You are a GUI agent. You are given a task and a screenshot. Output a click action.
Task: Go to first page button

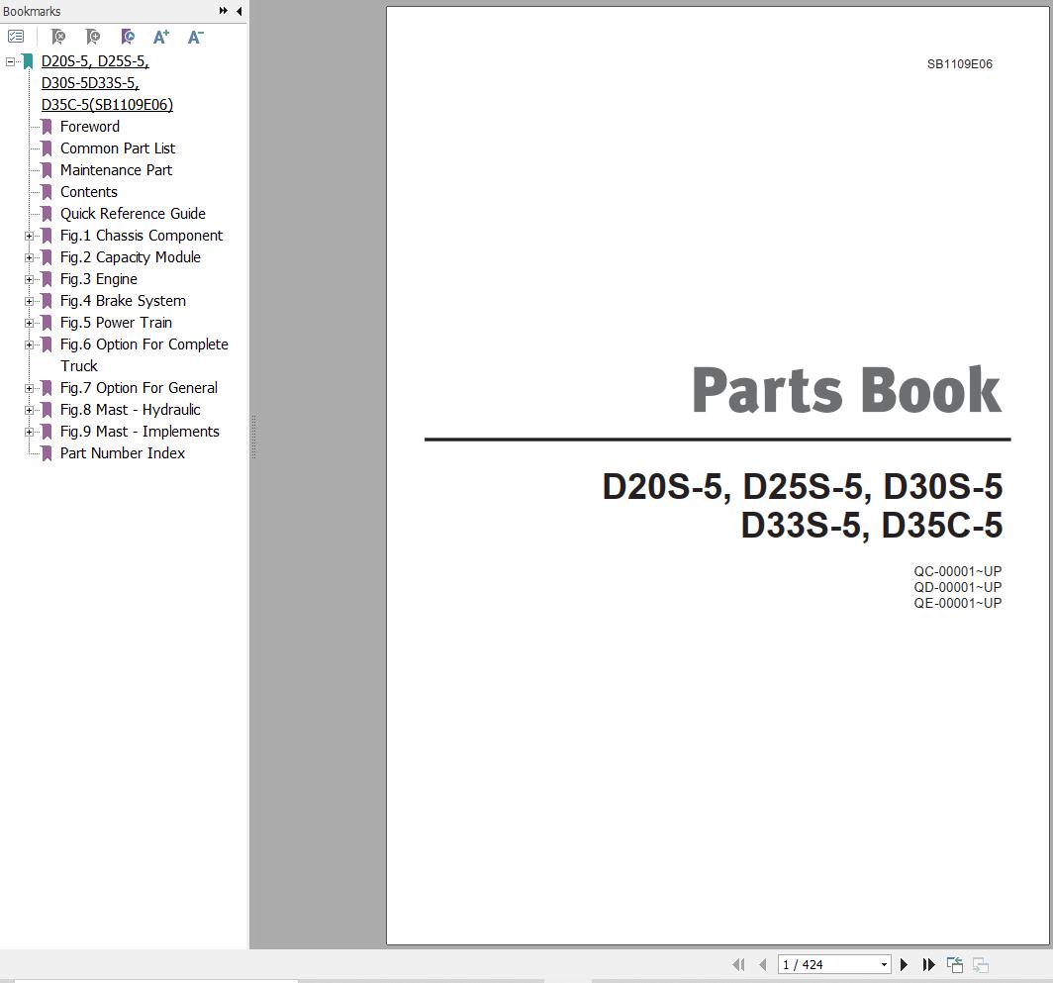point(738,965)
